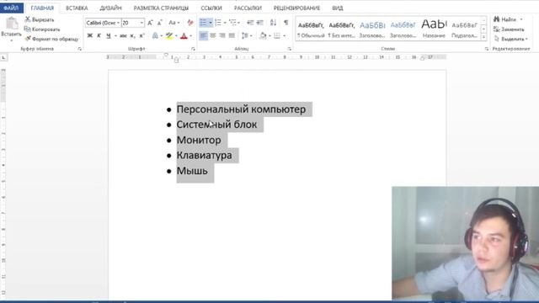Image resolution: width=539 pixels, height=303 pixels.
Task: Apply the first Заголовок heading style
Action: click(x=372, y=29)
